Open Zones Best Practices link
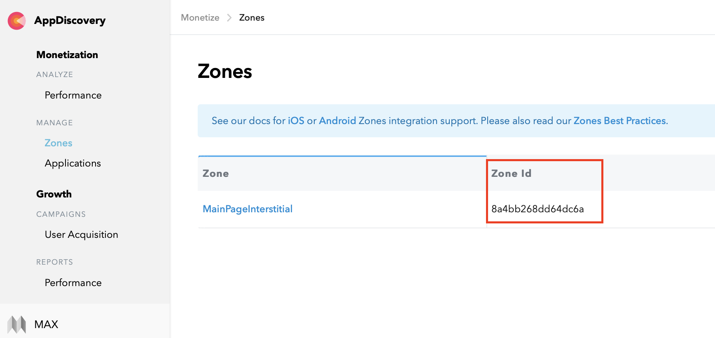Viewport: 715px width, 338px height. tap(619, 121)
